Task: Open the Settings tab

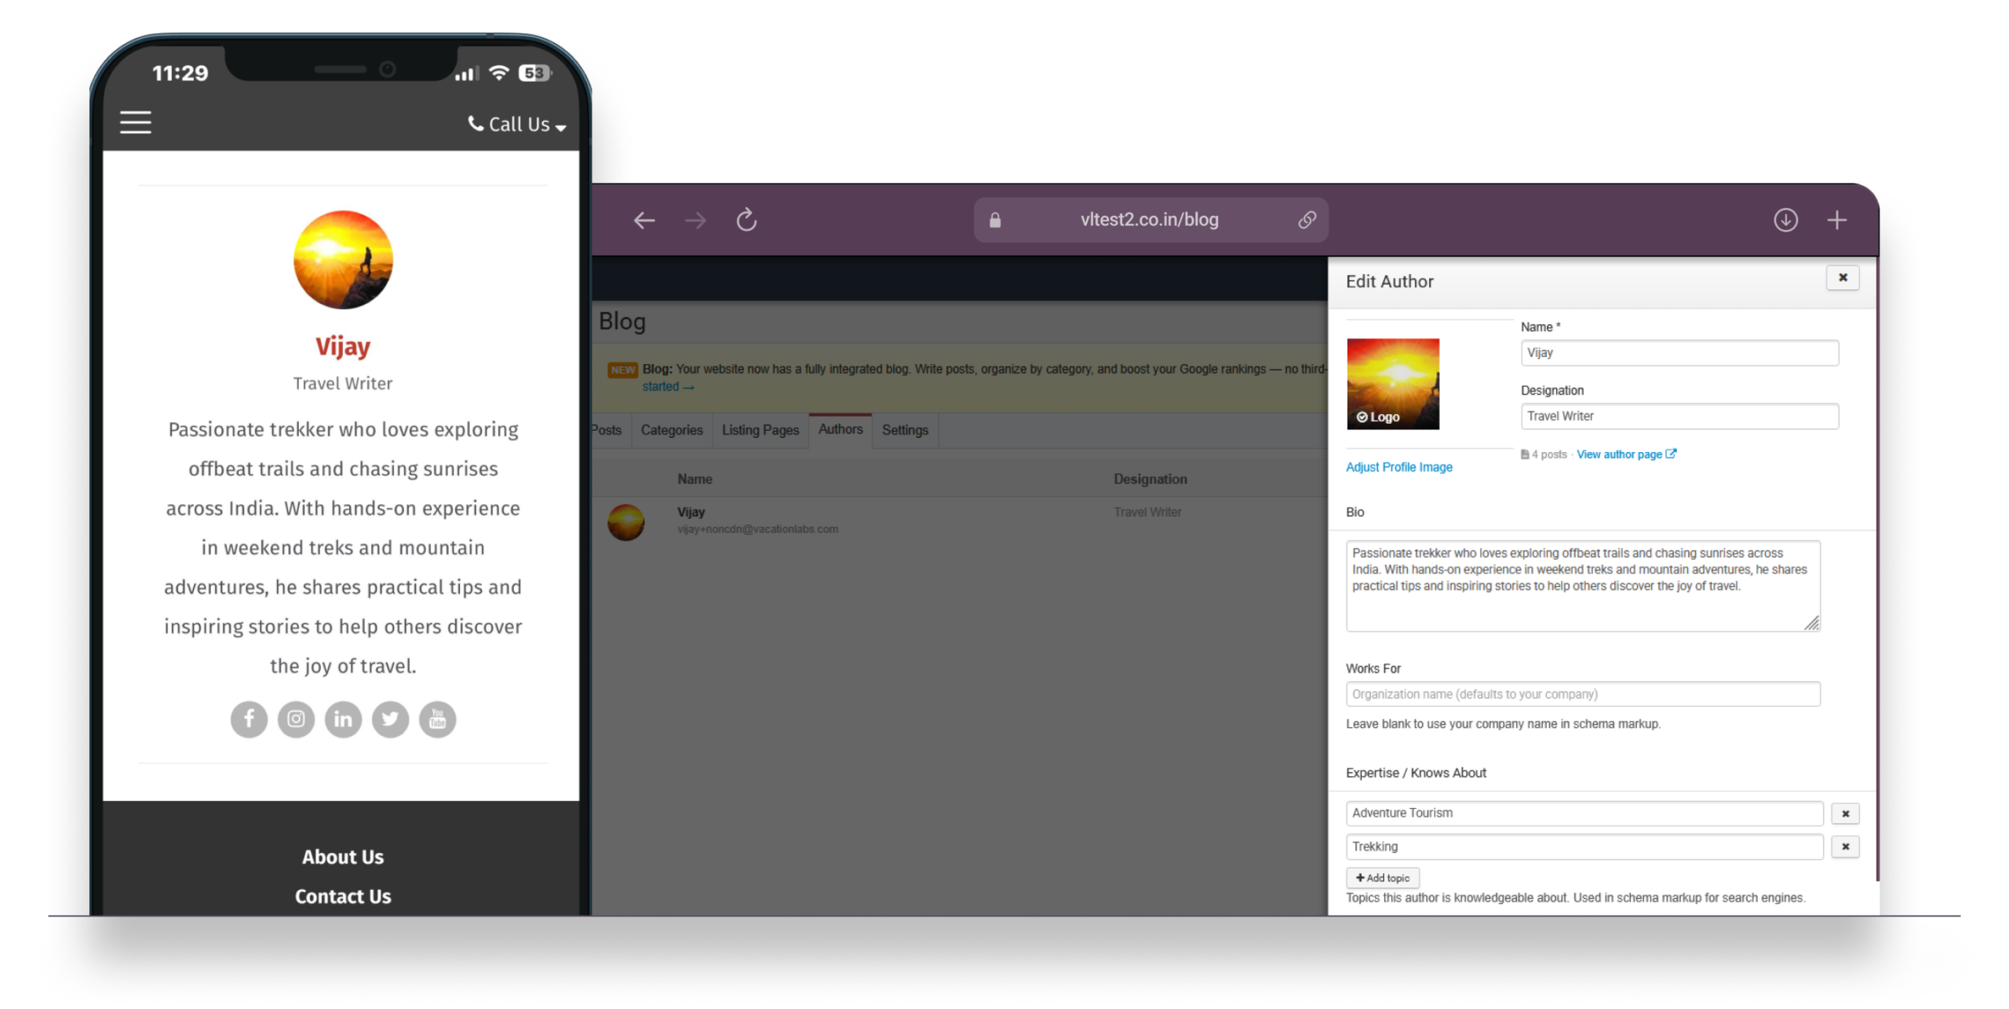Action: pos(905,430)
